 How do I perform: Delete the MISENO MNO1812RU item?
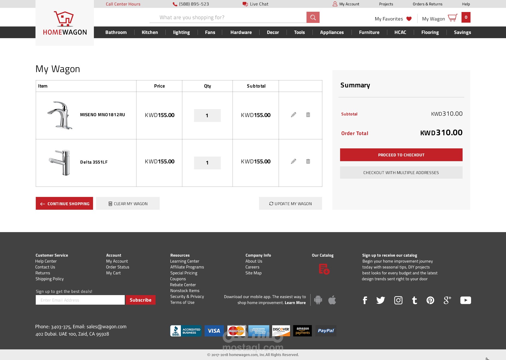tap(308, 115)
